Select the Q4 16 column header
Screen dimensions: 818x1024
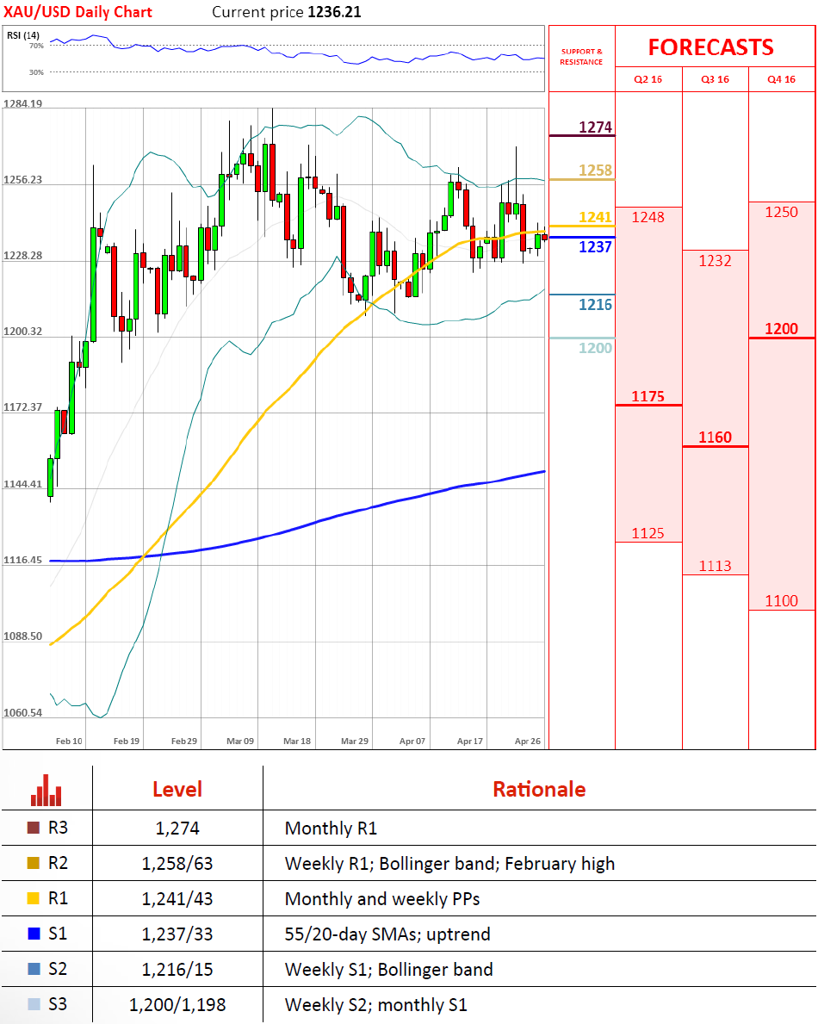click(782, 80)
